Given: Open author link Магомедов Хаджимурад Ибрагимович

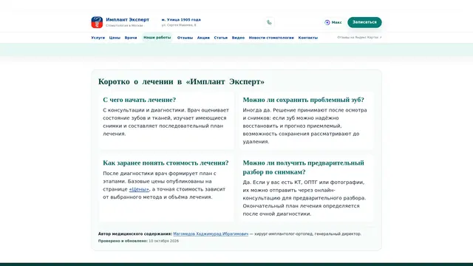Looking at the screenshot, I should [x=211, y=233].
